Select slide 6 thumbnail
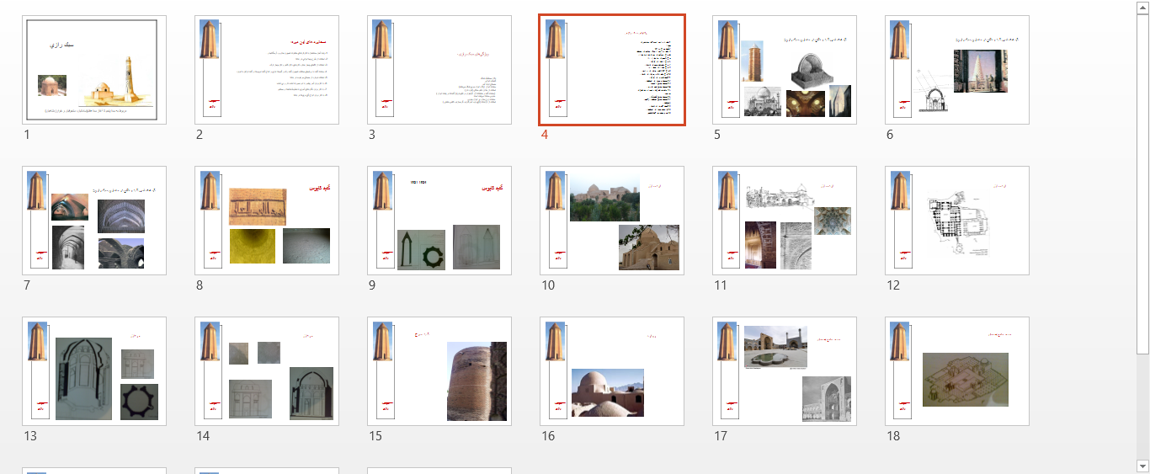This screenshot has width=1150, height=474. tap(957, 70)
